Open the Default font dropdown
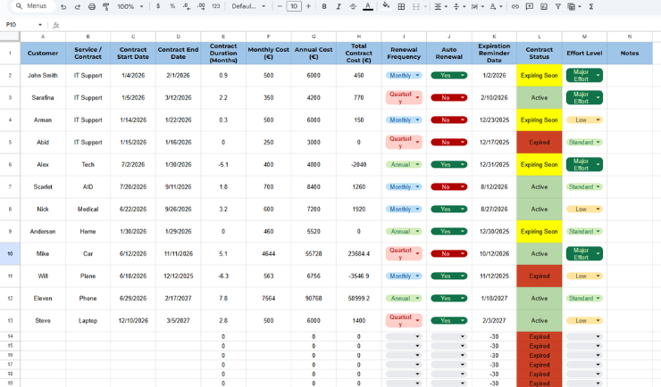 coord(248,6)
